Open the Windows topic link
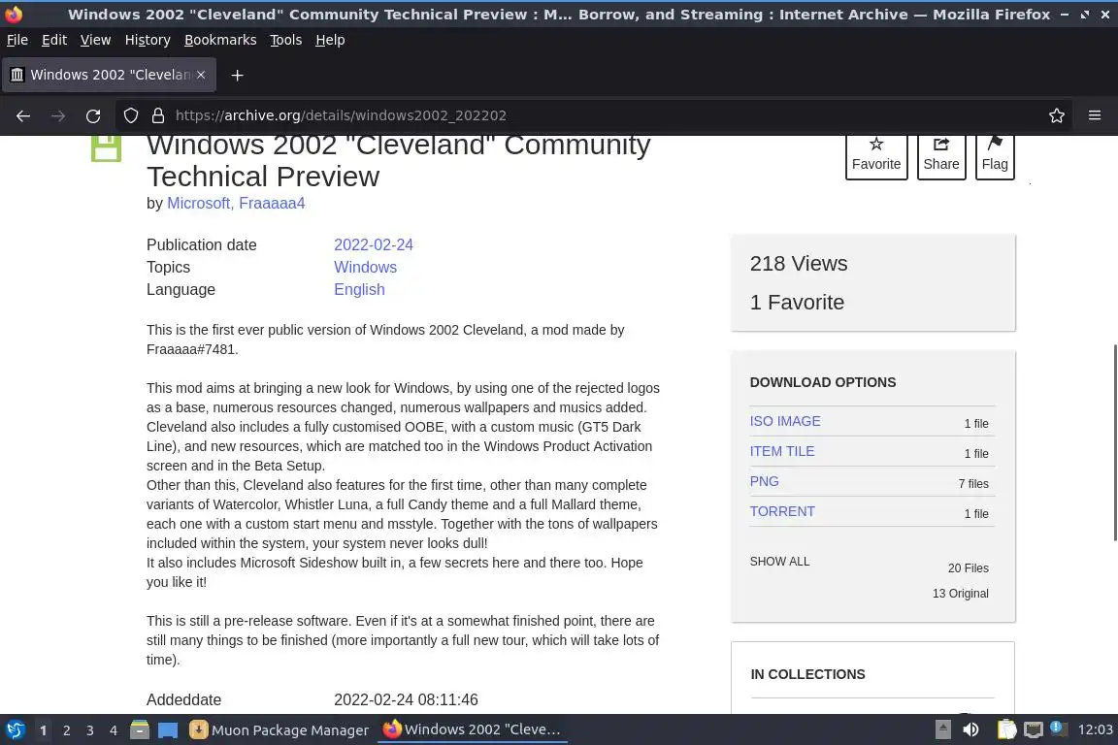Screen dimensions: 1118x745 365,268
